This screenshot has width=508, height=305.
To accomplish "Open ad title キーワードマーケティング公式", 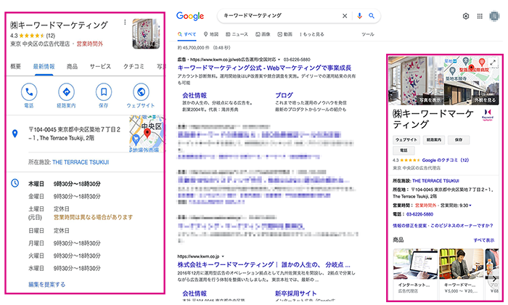I will (264, 68).
